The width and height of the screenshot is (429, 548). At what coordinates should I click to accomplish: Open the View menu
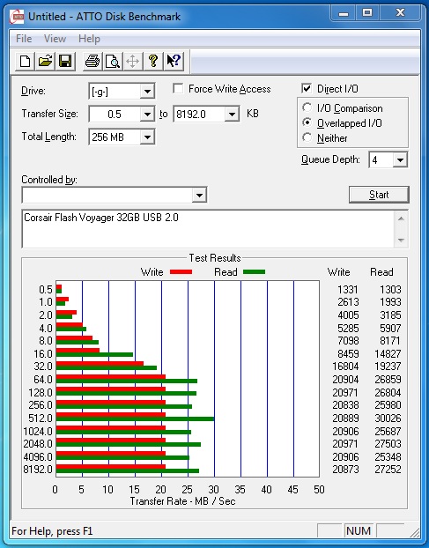point(55,39)
